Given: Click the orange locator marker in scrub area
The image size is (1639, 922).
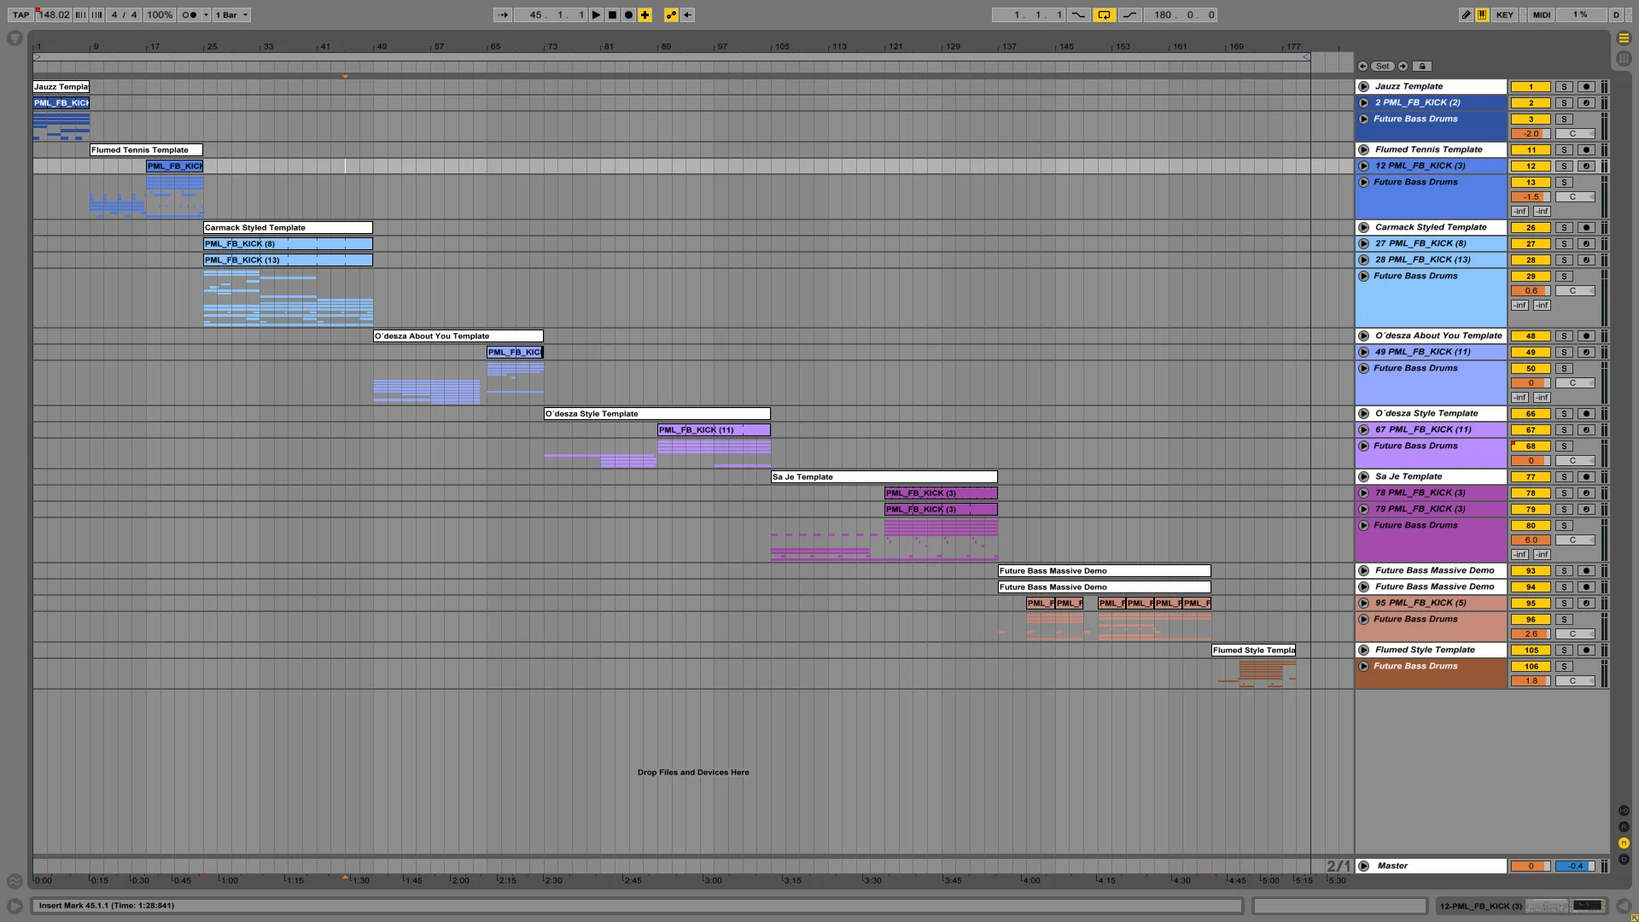Looking at the screenshot, I should pos(345,77).
